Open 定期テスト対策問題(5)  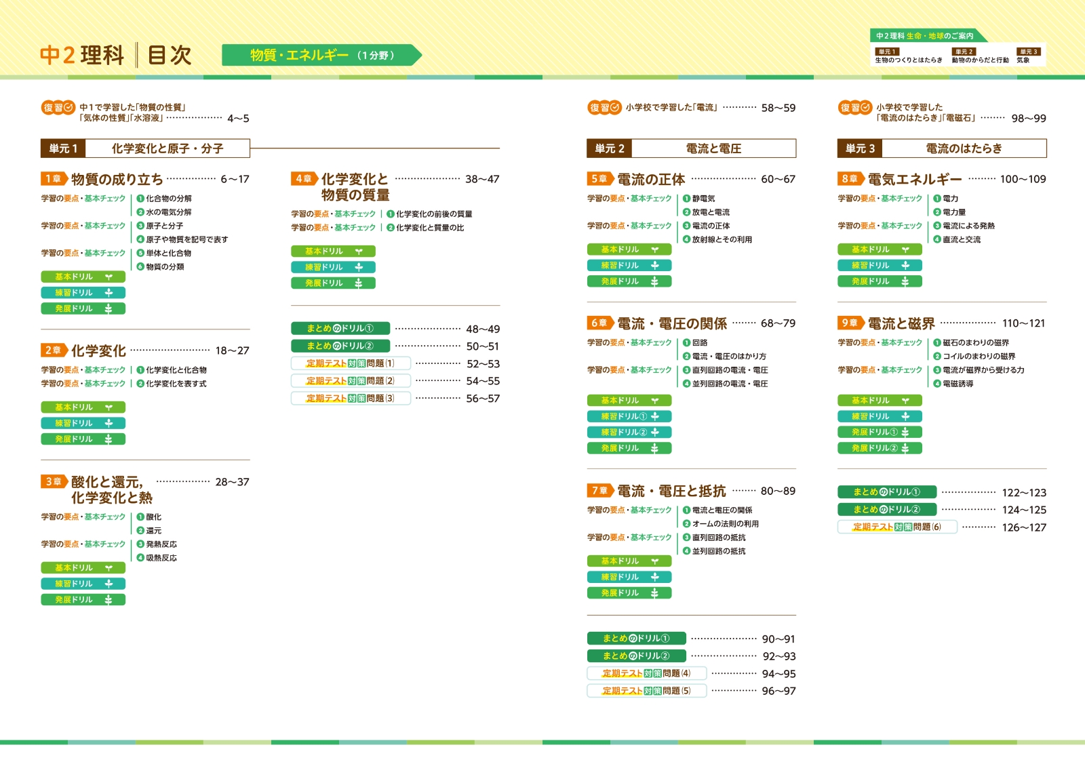pos(647,691)
